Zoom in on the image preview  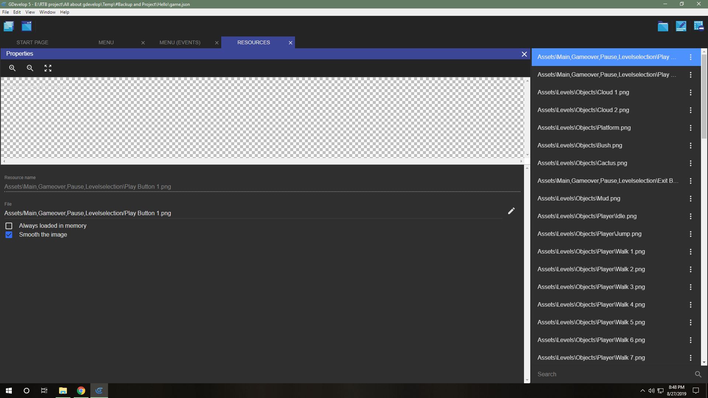pyautogui.click(x=12, y=68)
